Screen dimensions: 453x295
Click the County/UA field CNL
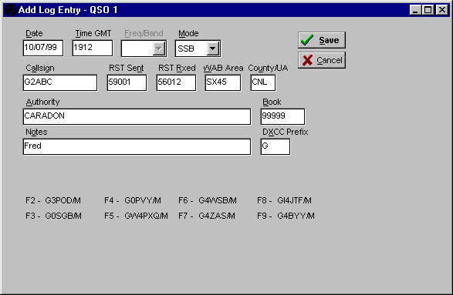click(263, 82)
